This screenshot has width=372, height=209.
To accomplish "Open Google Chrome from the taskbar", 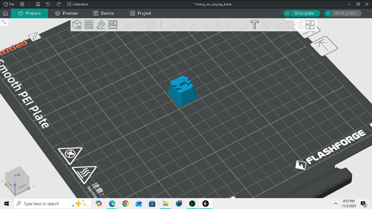I will coord(126,204).
